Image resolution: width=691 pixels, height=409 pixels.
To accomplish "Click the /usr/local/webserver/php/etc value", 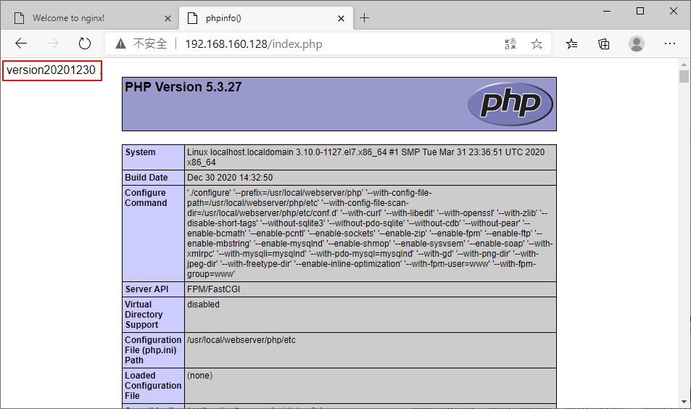I will pyautogui.click(x=241, y=340).
